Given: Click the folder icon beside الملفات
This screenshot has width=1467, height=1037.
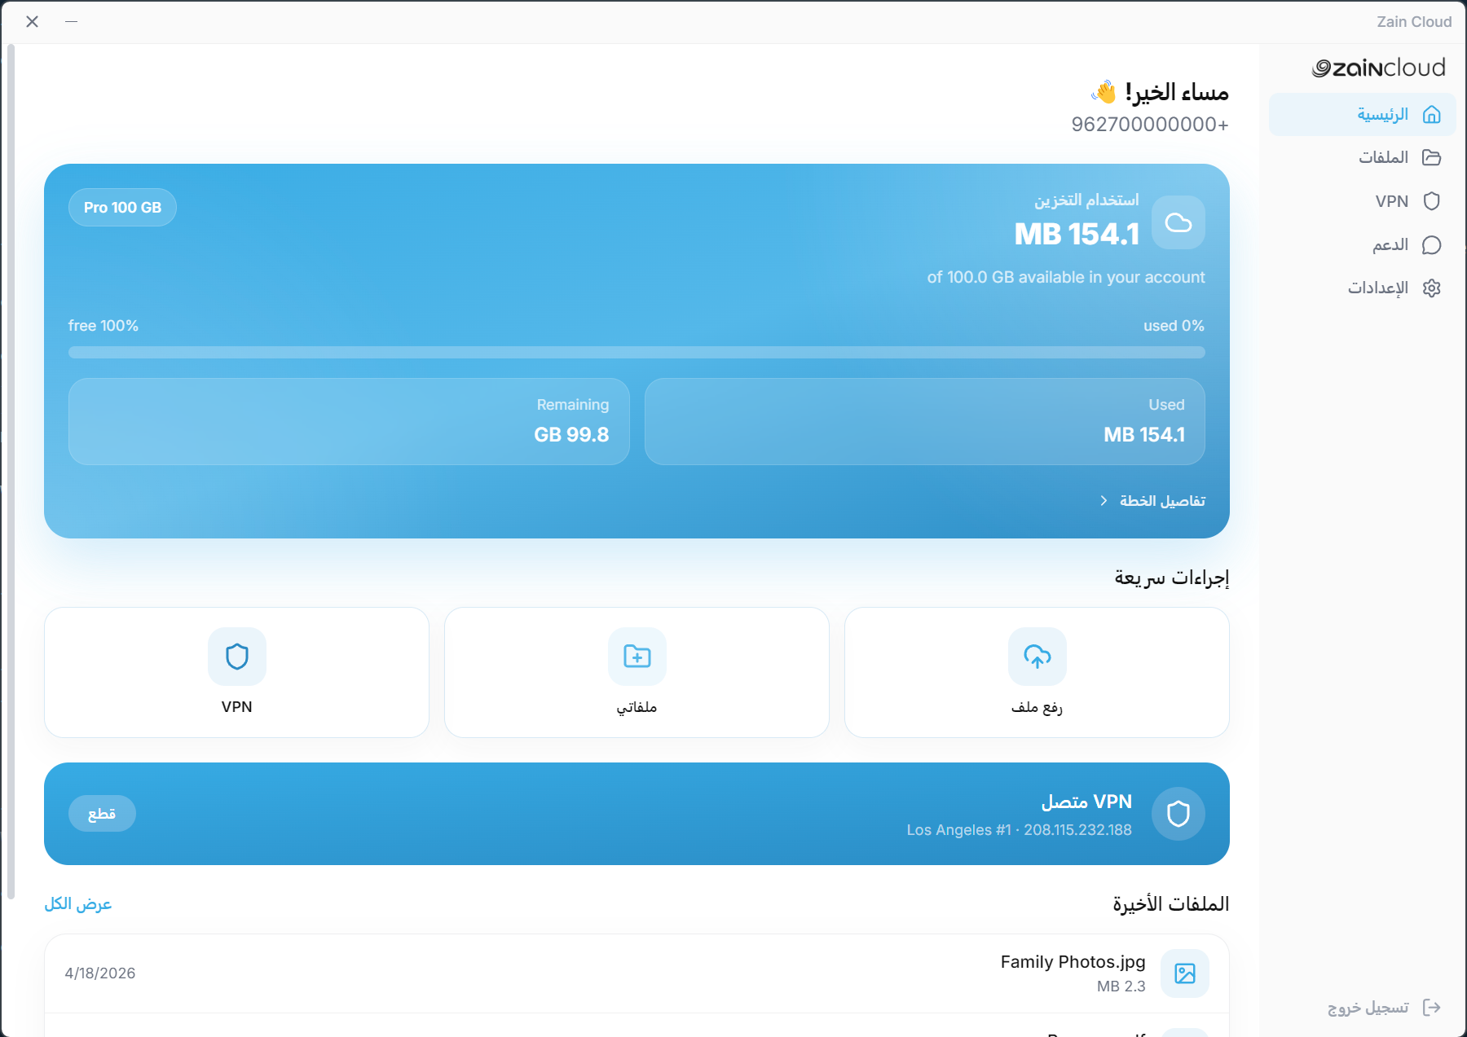Looking at the screenshot, I should click(1431, 157).
